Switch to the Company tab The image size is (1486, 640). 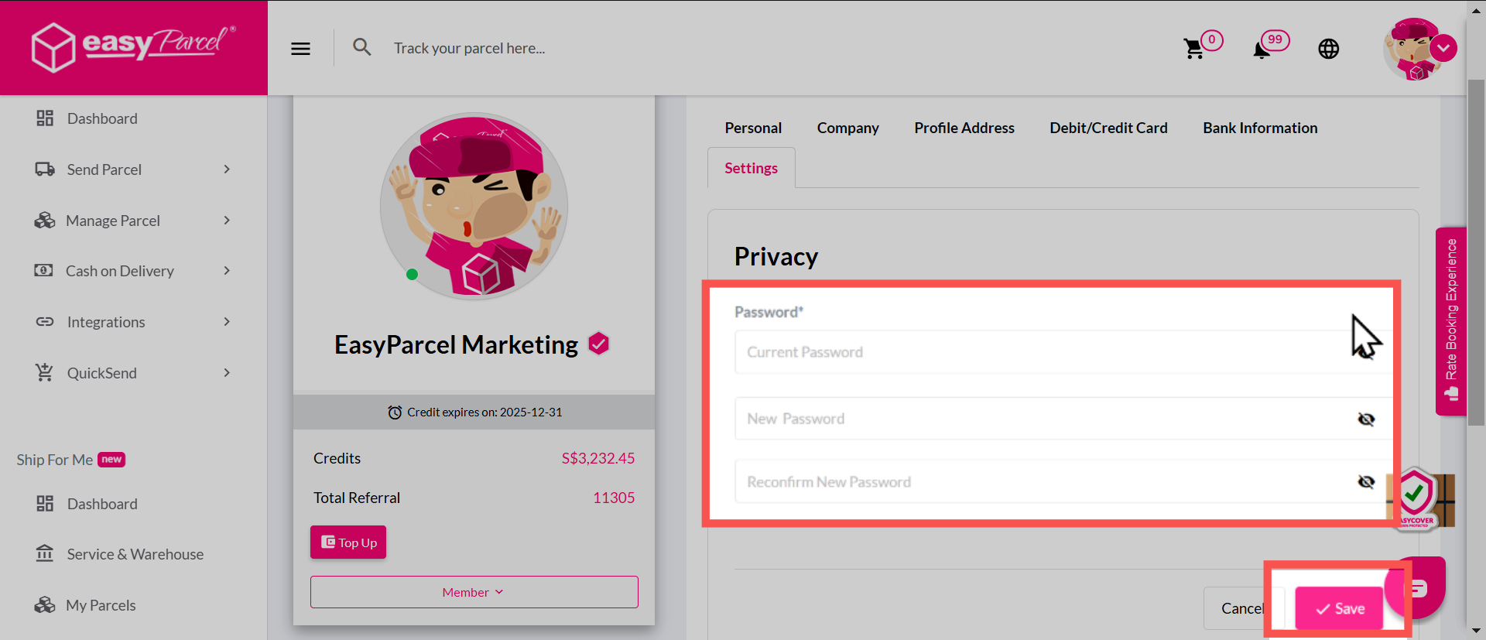(x=847, y=128)
